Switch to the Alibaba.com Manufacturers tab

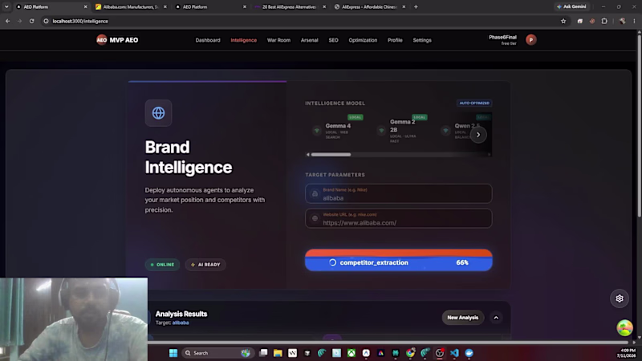pyautogui.click(x=130, y=6)
